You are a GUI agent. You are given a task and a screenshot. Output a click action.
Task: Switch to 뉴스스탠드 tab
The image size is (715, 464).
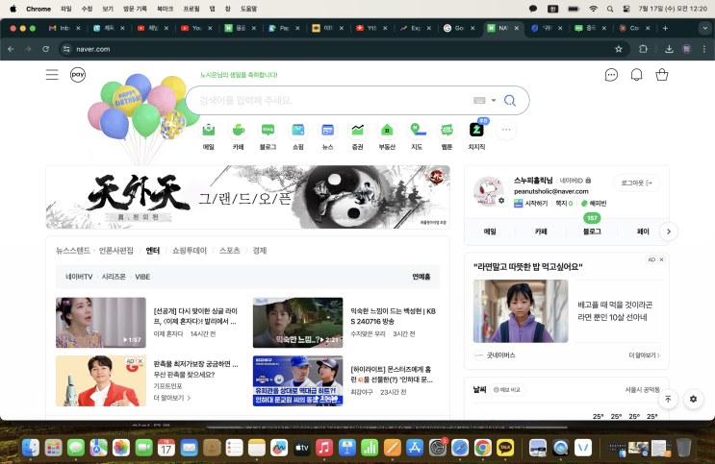coord(73,251)
